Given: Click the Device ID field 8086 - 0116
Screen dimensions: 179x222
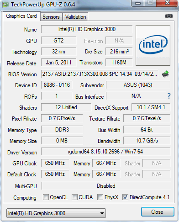Looking at the screenshot, I should click(x=57, y=85).
